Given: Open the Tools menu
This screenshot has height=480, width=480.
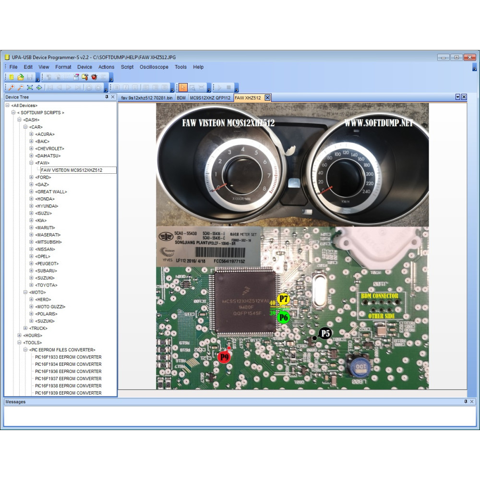Looking at the screenshot, I should [180, 67].
